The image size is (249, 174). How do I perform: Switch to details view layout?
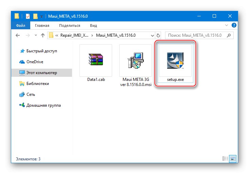(x=225, y=159)
